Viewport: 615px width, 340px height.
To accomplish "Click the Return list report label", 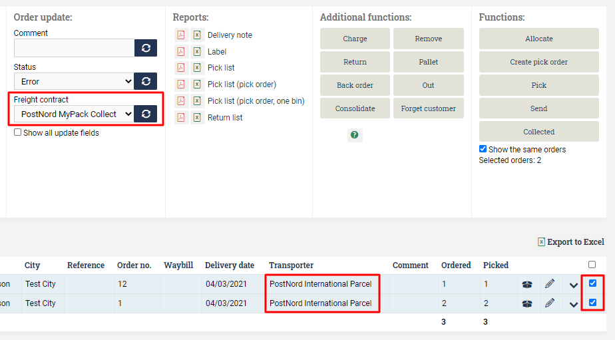I will (x=225, y=117).
